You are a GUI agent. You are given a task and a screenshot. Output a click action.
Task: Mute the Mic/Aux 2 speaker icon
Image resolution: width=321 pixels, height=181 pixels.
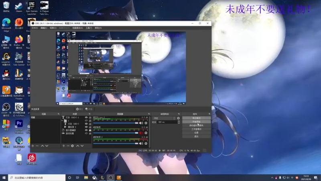pos(141,123)
